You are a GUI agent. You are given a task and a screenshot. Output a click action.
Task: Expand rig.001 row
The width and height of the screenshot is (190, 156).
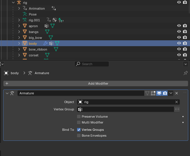(19, 20)
